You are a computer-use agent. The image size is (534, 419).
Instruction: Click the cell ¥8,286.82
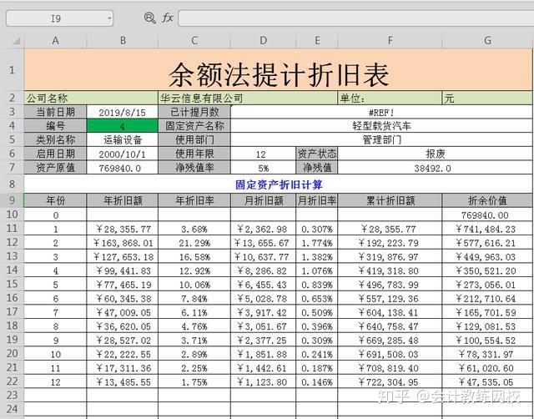click(264, 270)
